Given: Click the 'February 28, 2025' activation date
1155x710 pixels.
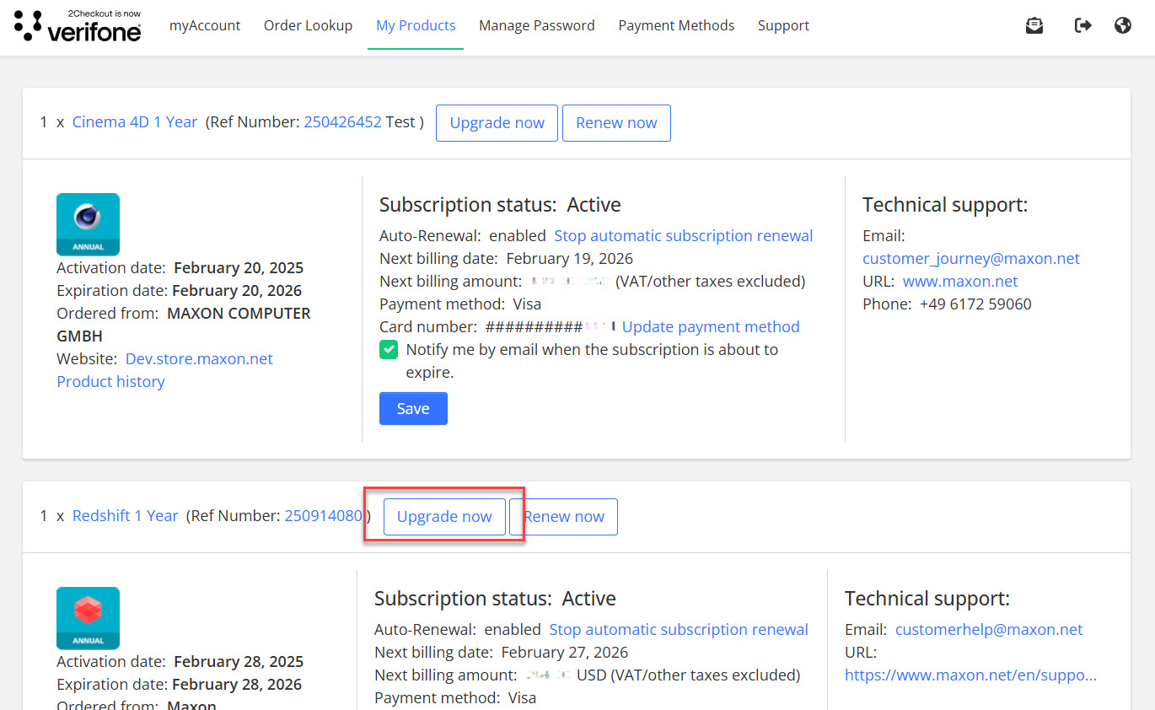Looking at the screenshot, I should (239, 662).
